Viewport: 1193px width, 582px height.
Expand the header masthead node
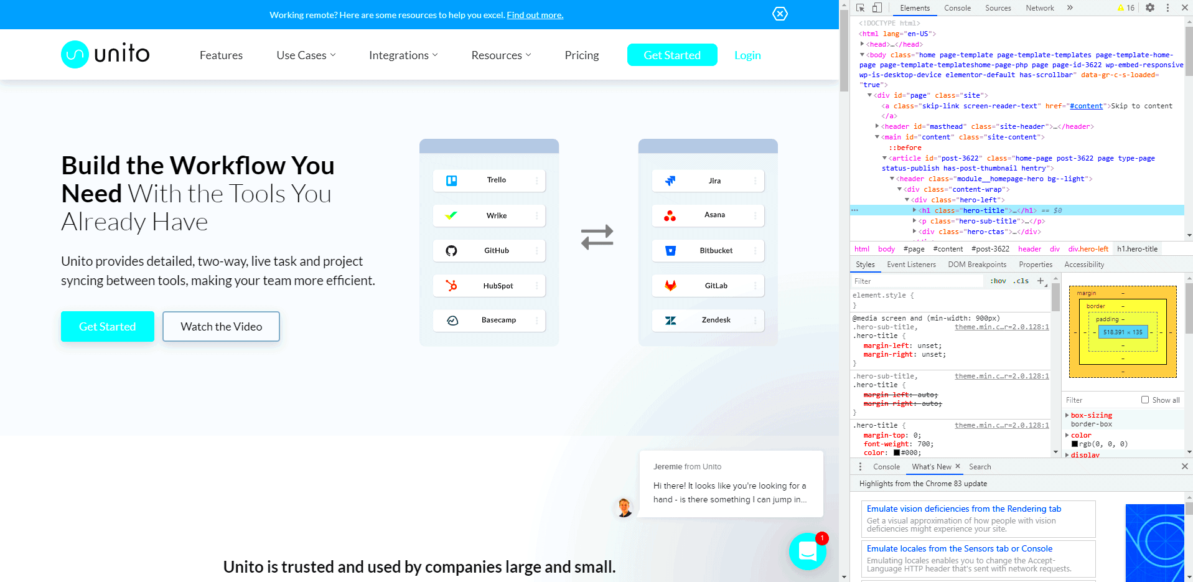click(x=877, y=126)
